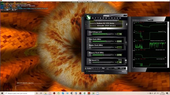Open the Afterburner Settings button

pyautogui.click(x=122, y=69)
